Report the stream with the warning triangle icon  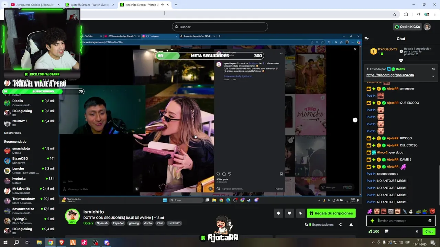click(351, 225)
